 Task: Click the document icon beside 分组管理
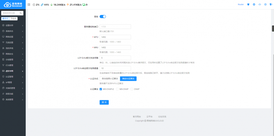3,59
